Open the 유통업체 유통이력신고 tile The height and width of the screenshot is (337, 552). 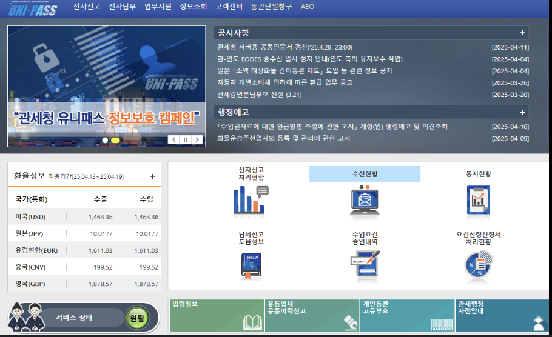(312, 315)
